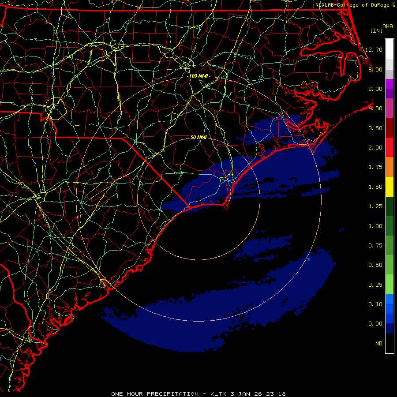
Task: Click the bright magenta legend swatch beside 6.00
Action: pyautogui.click(x=390, y=84)
